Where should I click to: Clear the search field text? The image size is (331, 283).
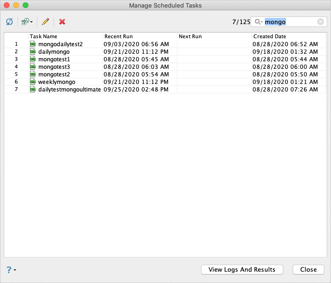click(321, 22)
